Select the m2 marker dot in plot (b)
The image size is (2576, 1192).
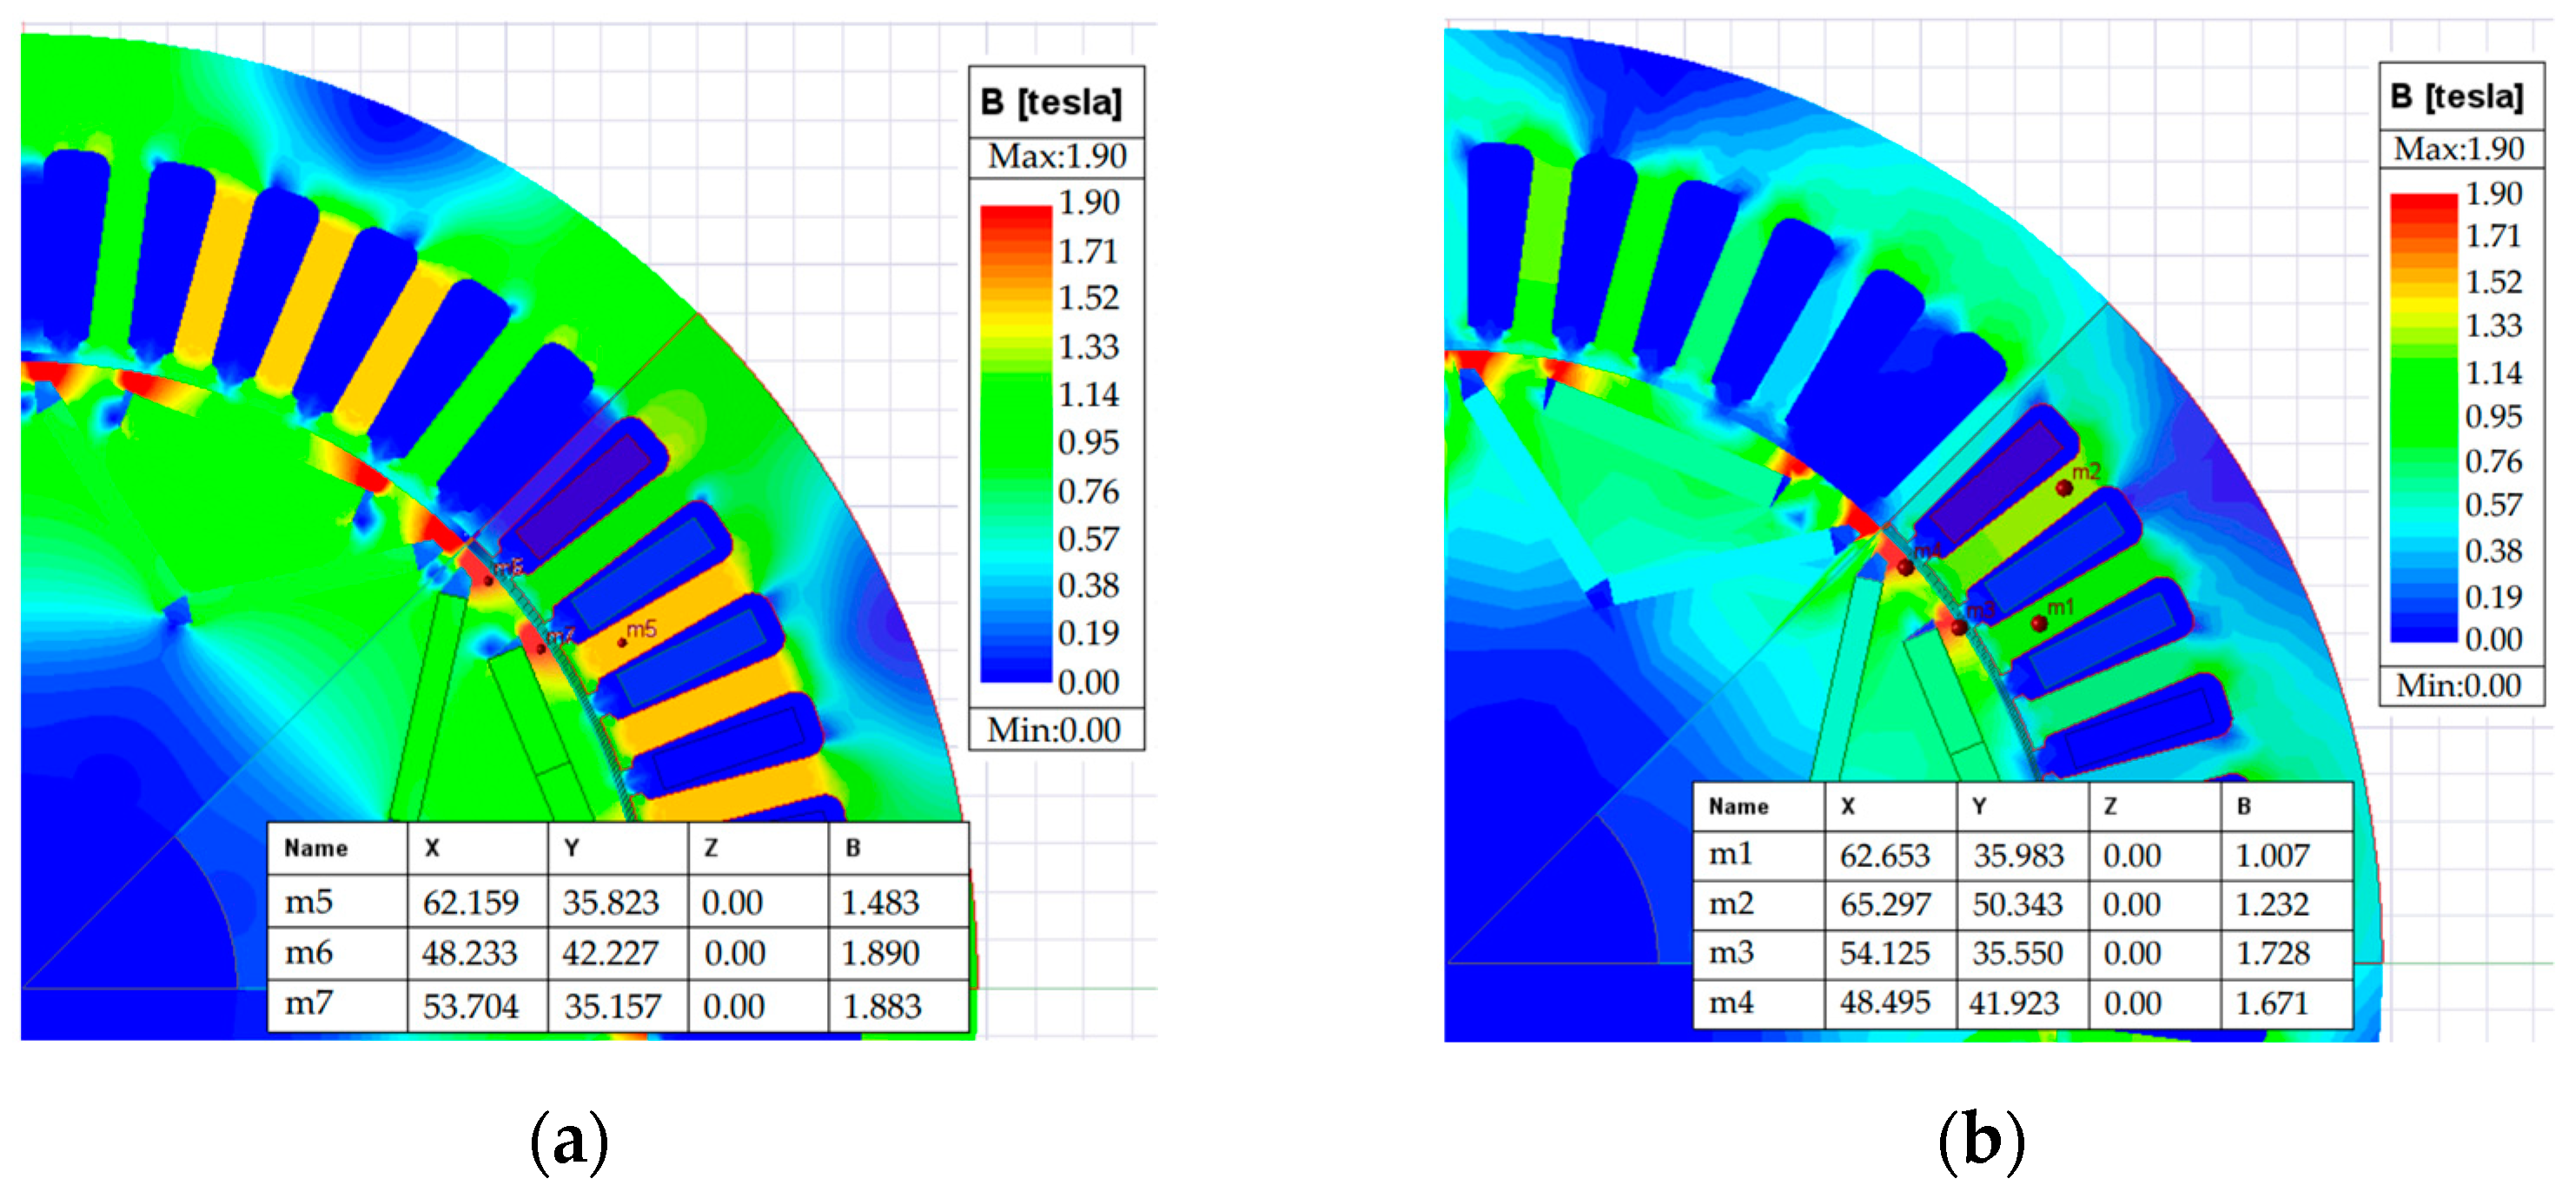[2064, 488]
